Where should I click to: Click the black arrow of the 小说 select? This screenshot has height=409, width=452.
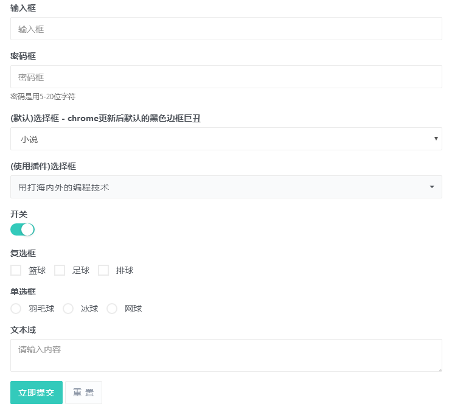point(436,139)
